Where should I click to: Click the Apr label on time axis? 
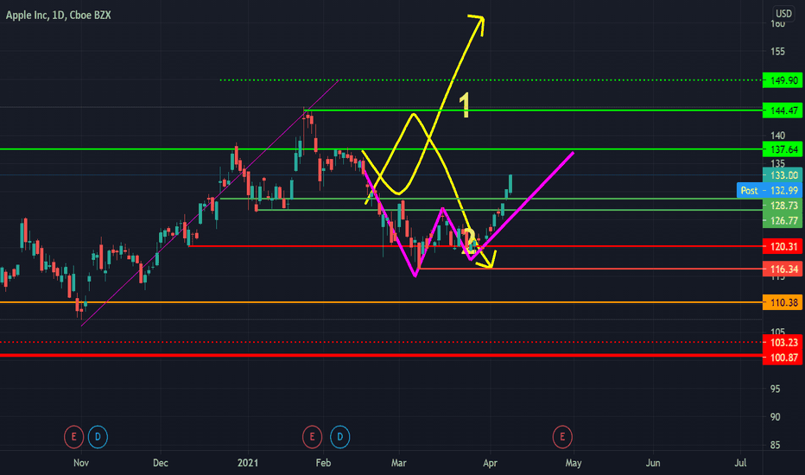click(491, 463)
